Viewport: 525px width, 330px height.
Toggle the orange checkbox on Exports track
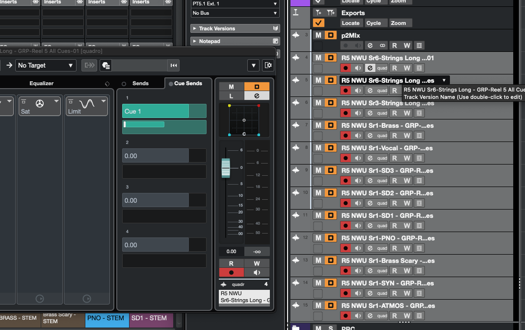[318, 23]
